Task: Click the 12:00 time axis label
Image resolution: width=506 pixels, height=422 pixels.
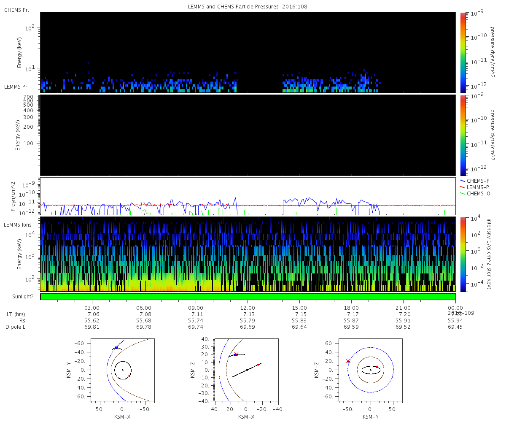Action: (248, 308)
